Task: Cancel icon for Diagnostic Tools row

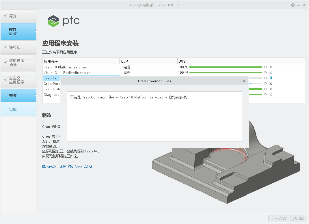Action: [271, 95]
